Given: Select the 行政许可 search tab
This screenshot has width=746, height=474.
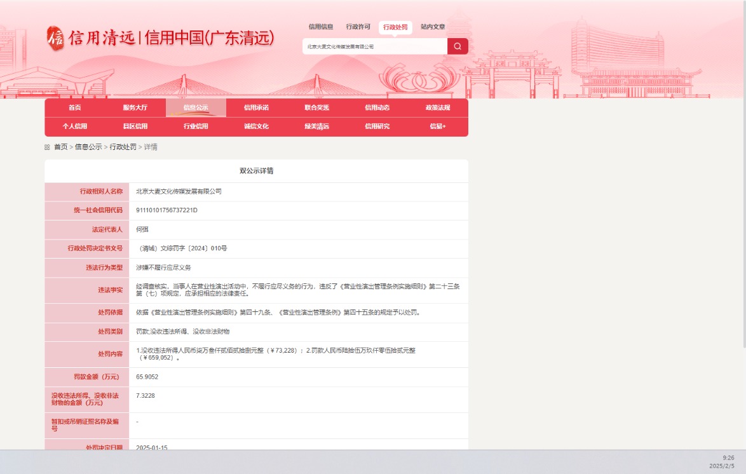Looking at the screenshot, I should pos(358,27).
